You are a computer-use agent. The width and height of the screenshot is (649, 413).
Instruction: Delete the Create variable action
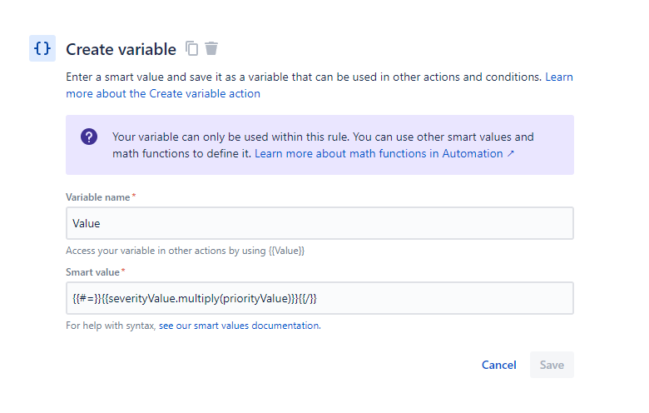pyautogui.click(x=211, y=48)
